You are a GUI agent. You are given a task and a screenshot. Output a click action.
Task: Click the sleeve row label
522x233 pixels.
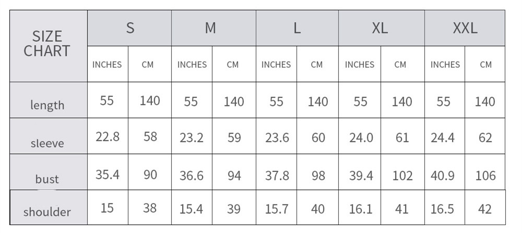(49, 136)
